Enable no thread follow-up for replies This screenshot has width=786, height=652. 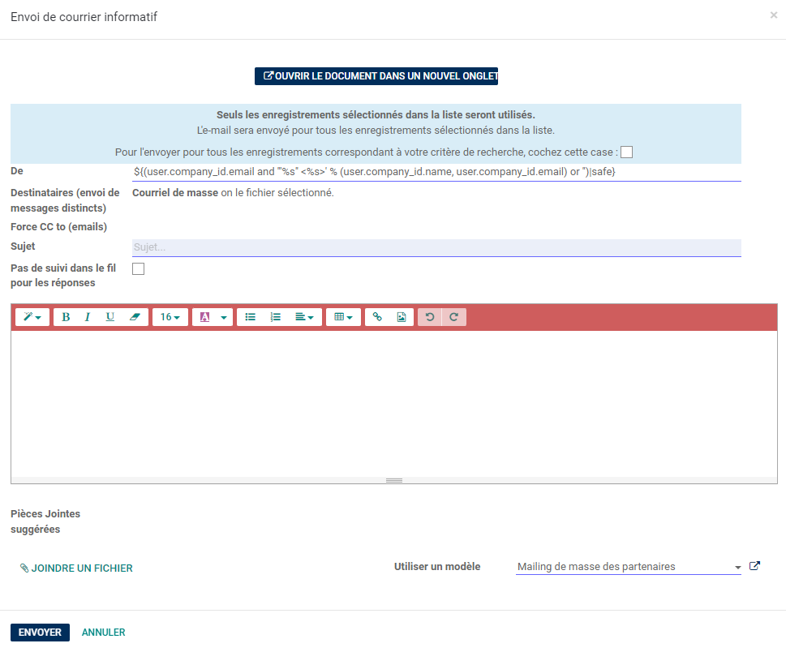139,268
